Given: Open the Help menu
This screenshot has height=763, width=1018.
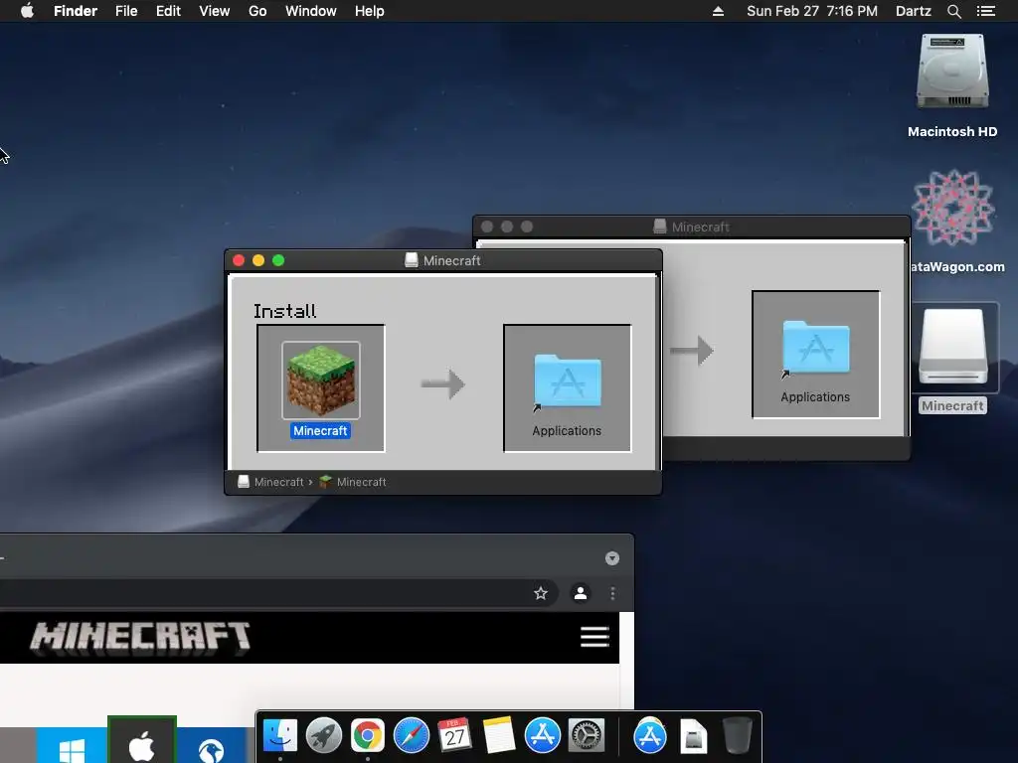Looking at the screenshot, I should pyautogui.click(x=370, y=11).
